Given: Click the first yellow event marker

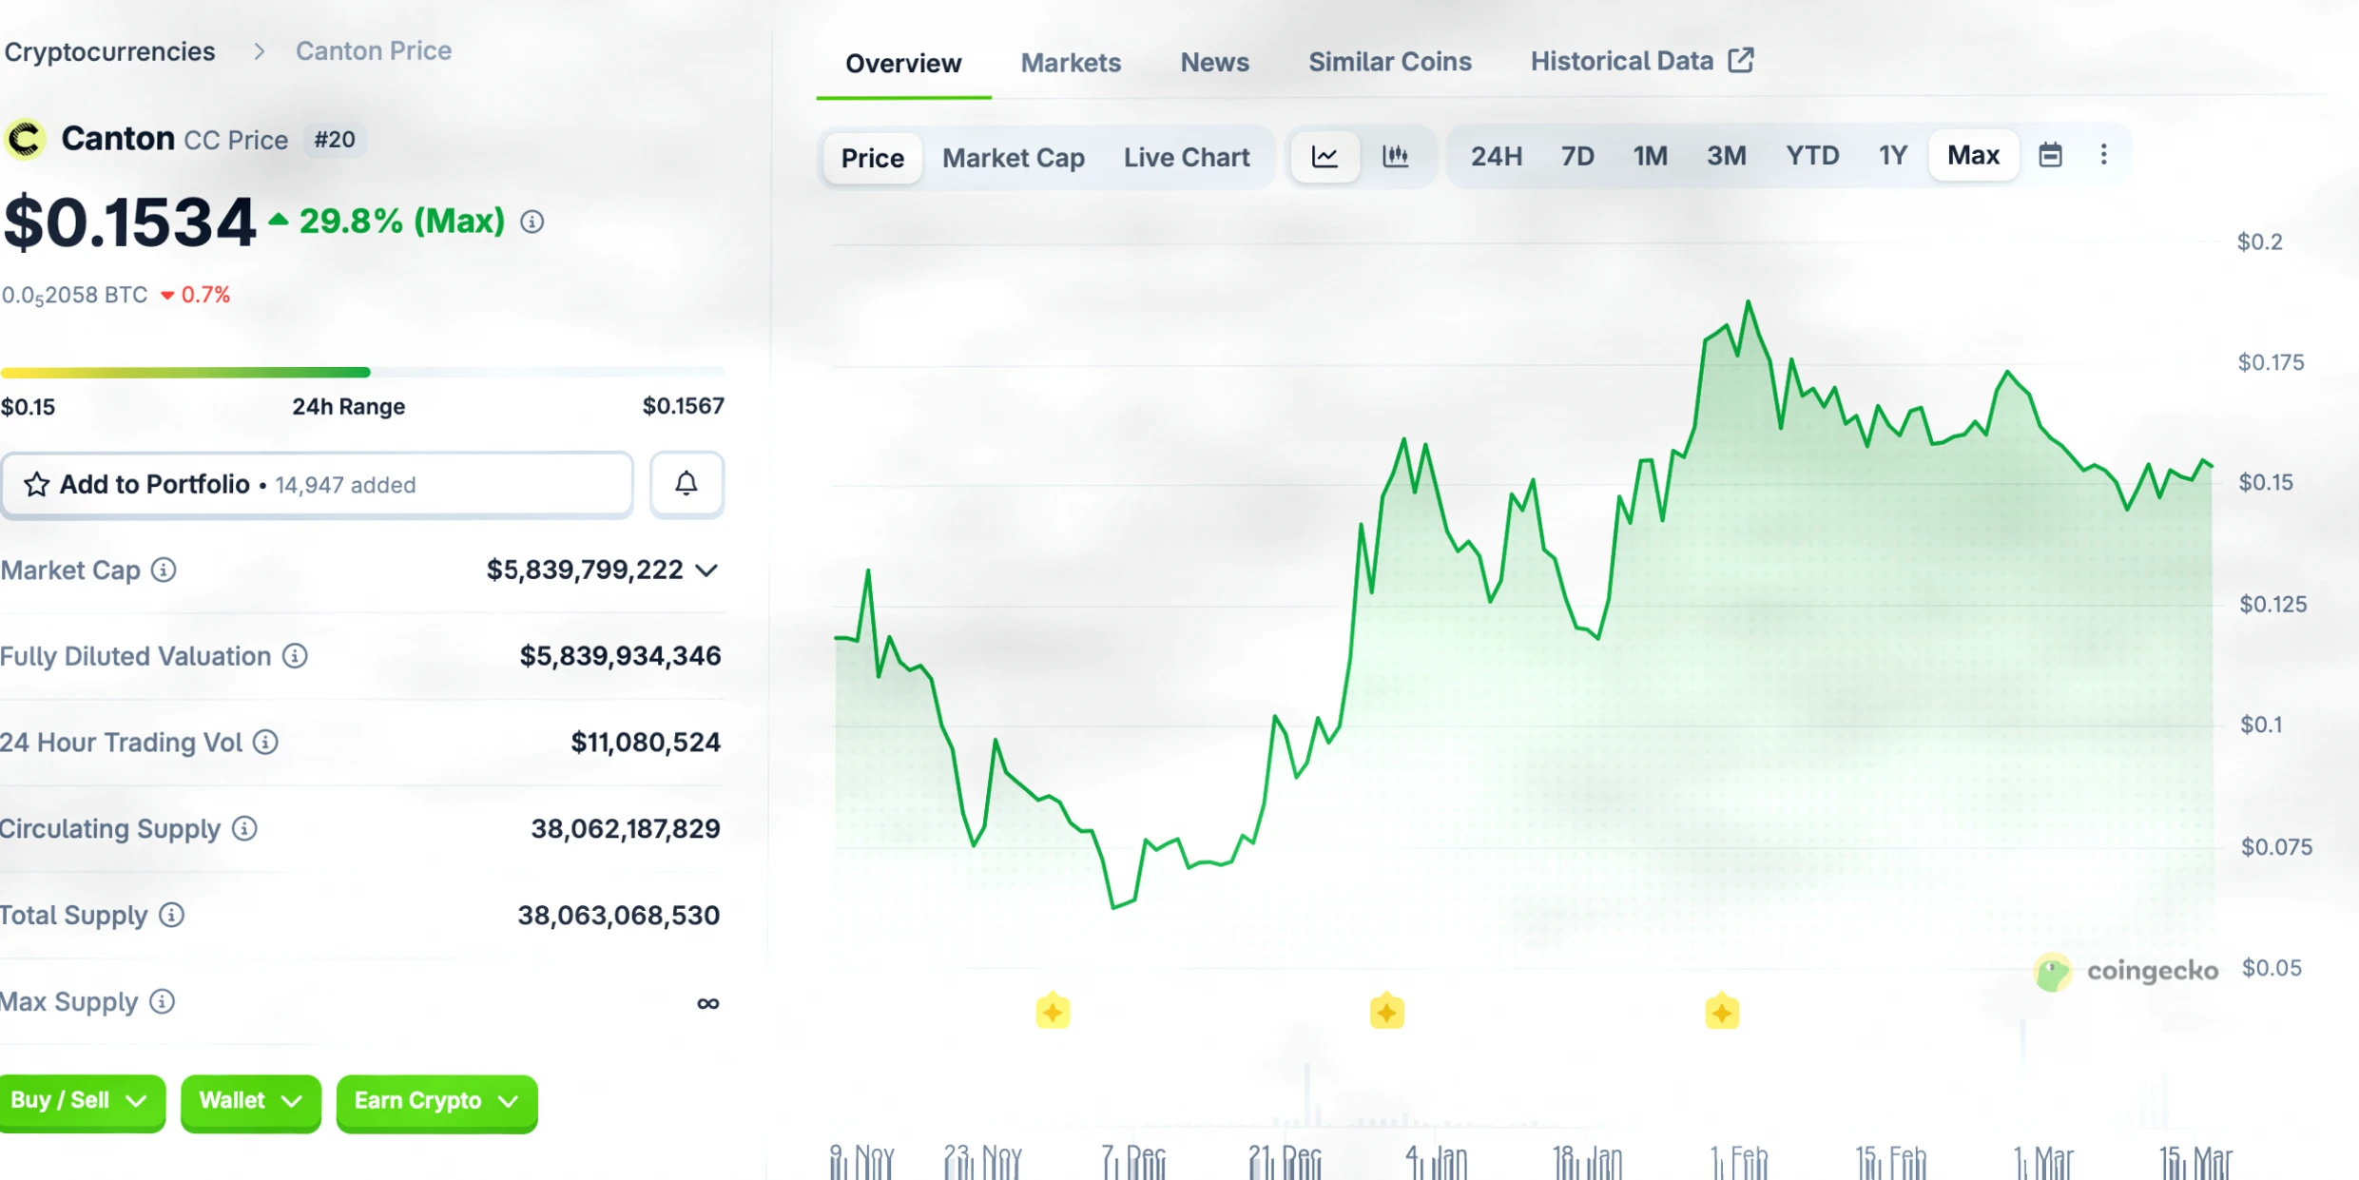Looking at the screenshot, I should click(1053, 1012).
